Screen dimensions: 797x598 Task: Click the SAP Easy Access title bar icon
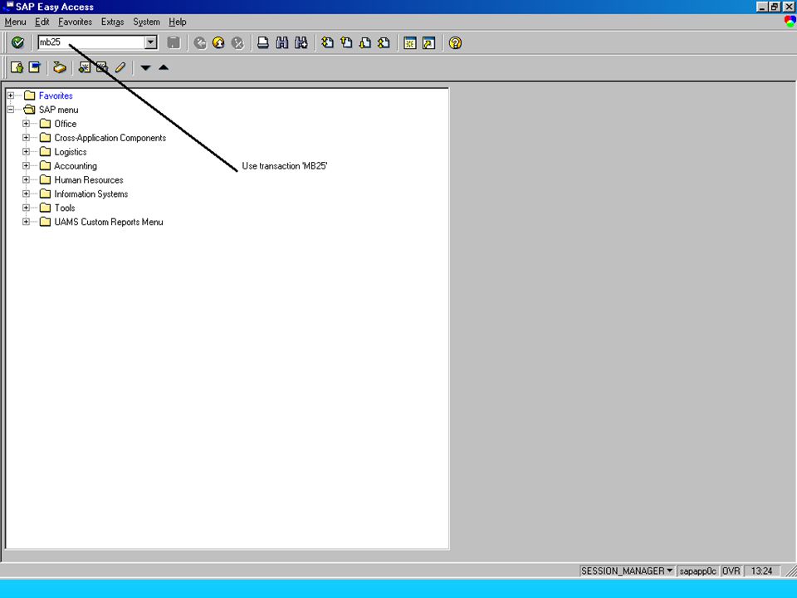(x=7, y=7)
